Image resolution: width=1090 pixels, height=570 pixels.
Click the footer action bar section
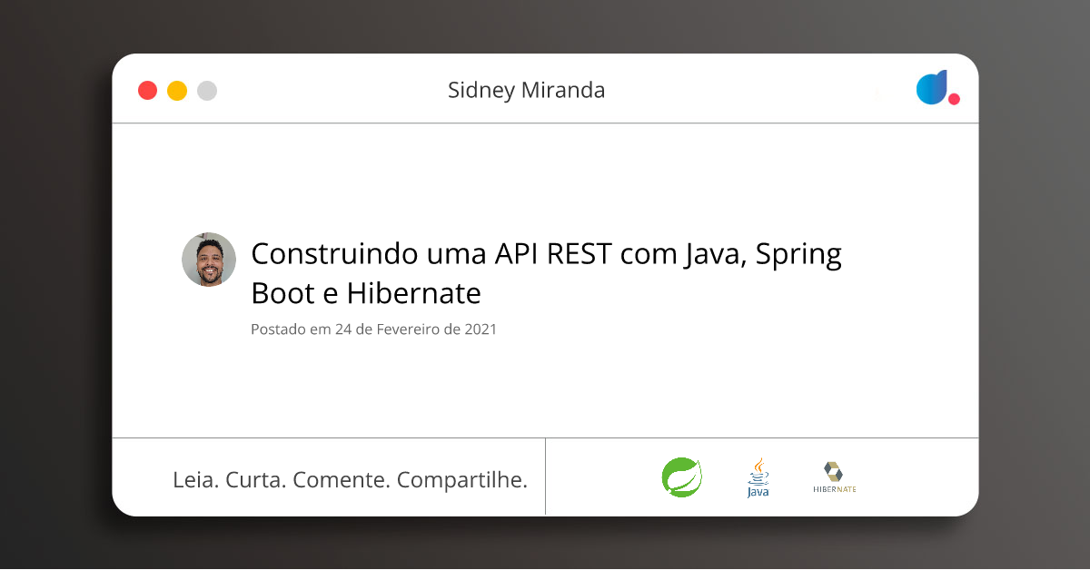coord(327,478)
